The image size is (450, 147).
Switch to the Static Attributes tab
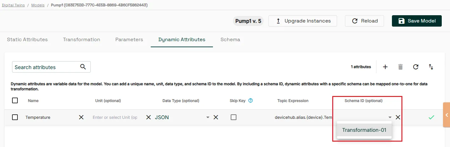[27, 40]
